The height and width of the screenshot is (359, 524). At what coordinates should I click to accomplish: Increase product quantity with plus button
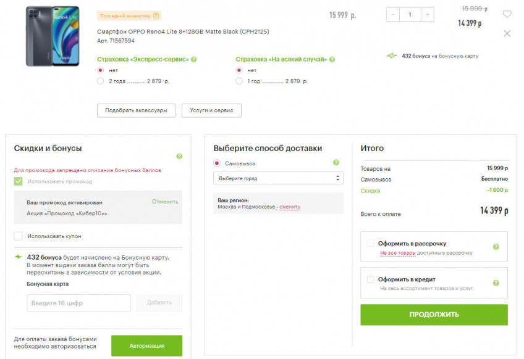point(426,15)
